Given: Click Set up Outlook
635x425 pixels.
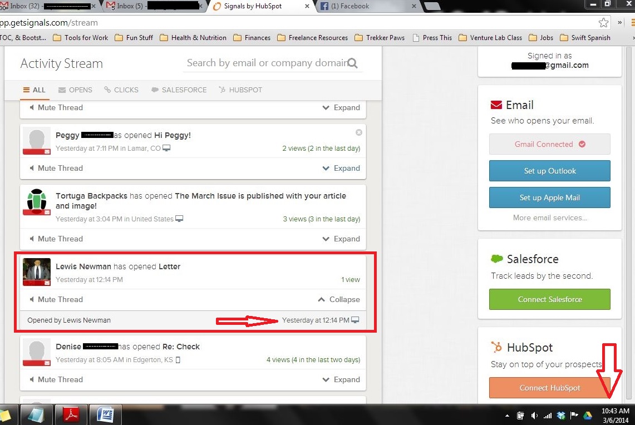Looking at the screenshot, I should pos(549,171).
